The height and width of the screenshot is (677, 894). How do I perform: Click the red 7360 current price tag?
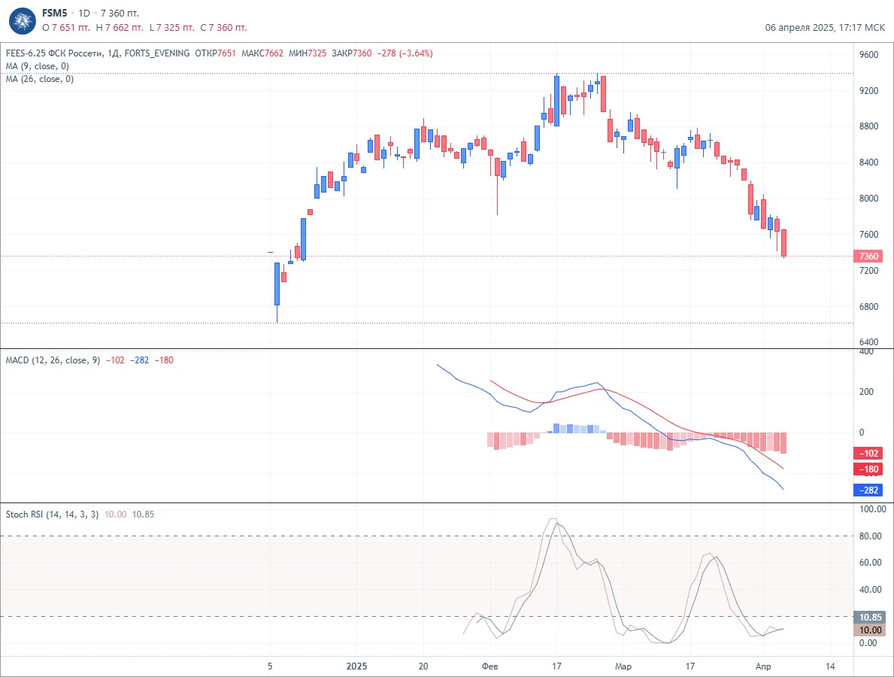coord(868,256)
